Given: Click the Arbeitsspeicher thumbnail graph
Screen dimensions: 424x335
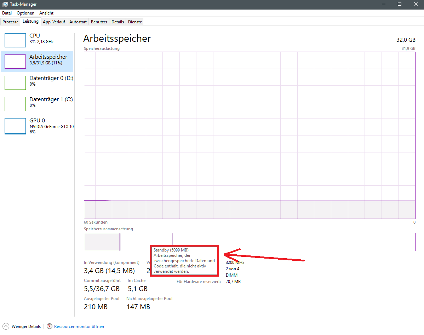Looking at the screenshot, I should [15, 61].
